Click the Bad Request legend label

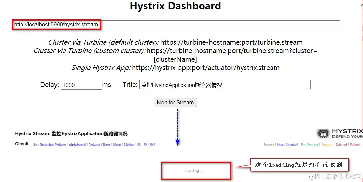pos(310,144)
